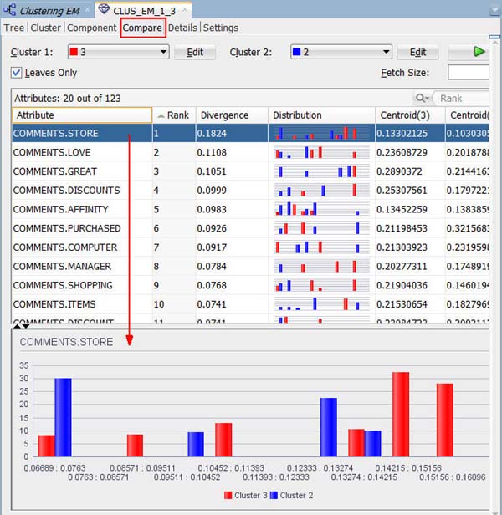This screenshot has height=515, width=502.
Task: Click Cluster 3 red legend swatch
Action: point(228,495)
